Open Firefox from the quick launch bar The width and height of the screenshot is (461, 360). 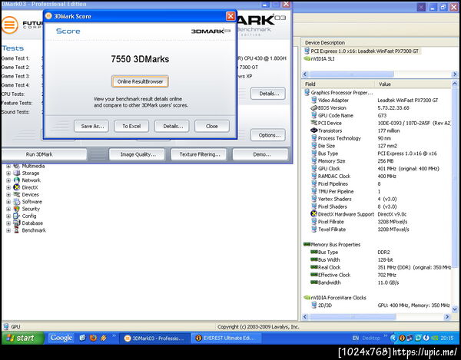coord(93,338)
